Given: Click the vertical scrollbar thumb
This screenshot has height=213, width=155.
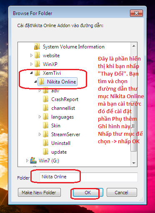Looking at the screenshot, I should 134,126.
